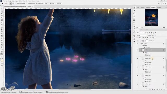Select the Eyedropper tool
Image resolution: width=167 pixels, height=94 pixels.
pyautogui.click(x=2, y=22)
